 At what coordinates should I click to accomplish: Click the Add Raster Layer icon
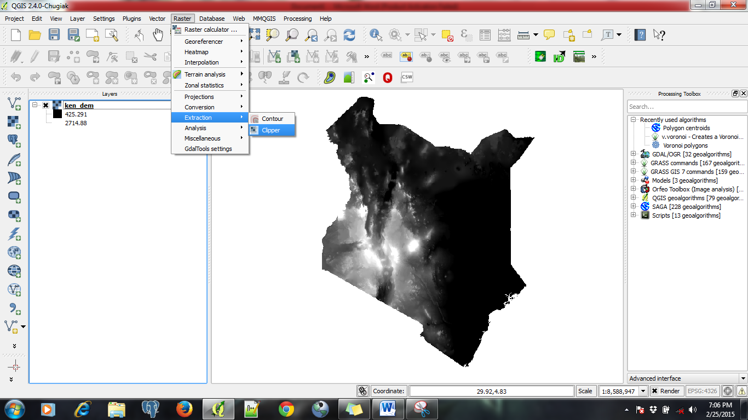point(14,121)
